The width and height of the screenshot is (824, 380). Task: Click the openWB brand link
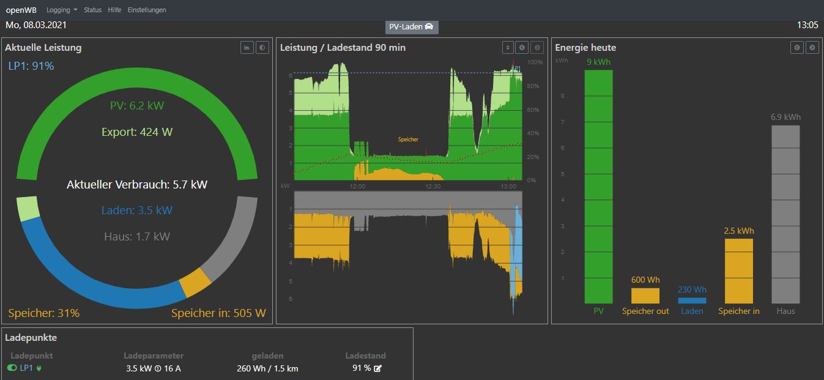tap(21, 10)
